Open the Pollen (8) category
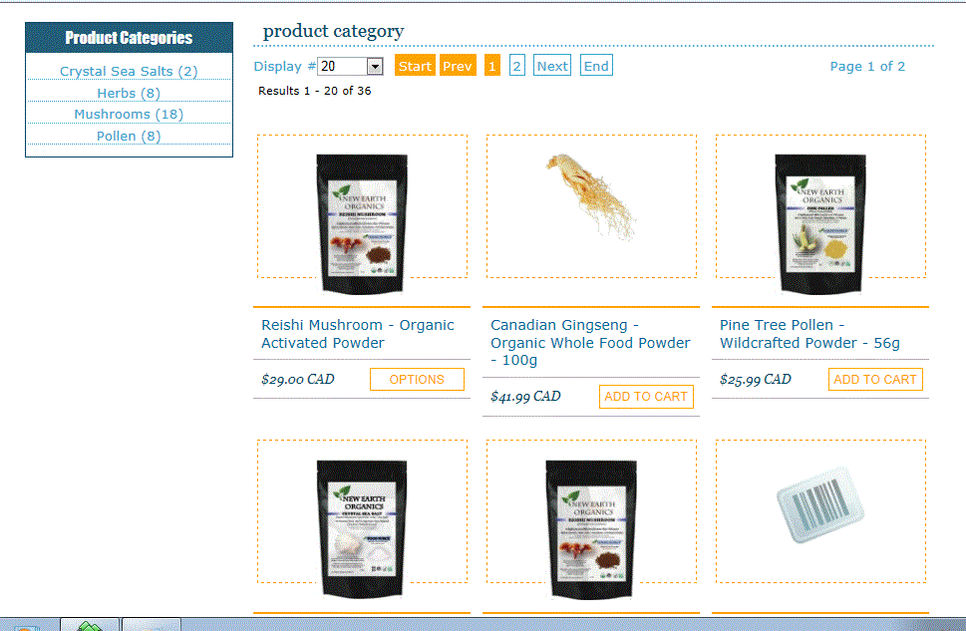966x631 pixels. [129, 137]
